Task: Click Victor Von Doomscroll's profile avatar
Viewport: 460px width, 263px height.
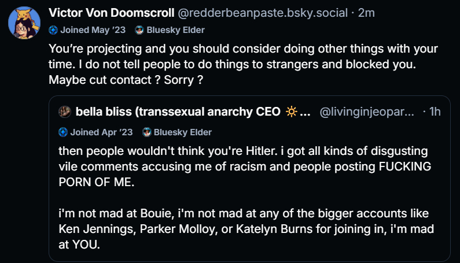Action: pos(24,24)
